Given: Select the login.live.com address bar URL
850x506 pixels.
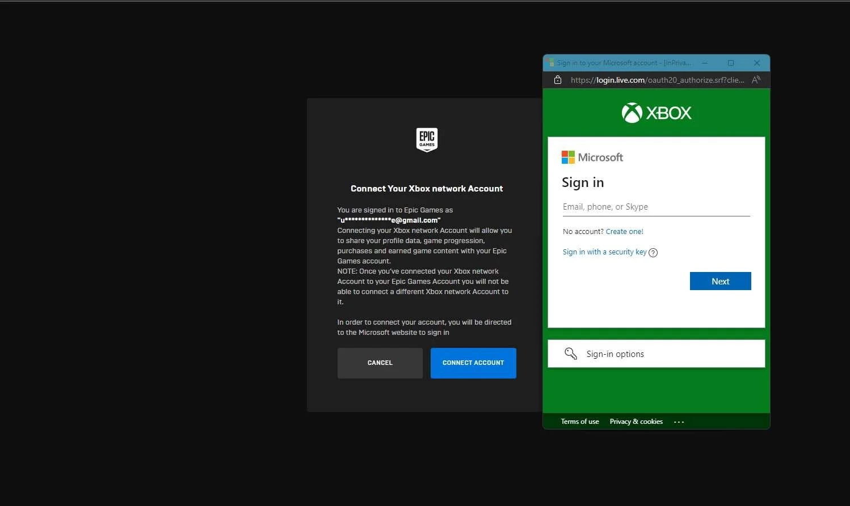Looking at the screenshot, I should (657, 80).
